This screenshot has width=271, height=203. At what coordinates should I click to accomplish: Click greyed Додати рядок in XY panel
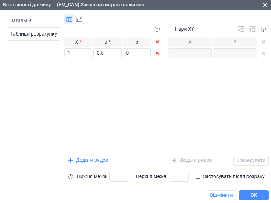[192, 160]
